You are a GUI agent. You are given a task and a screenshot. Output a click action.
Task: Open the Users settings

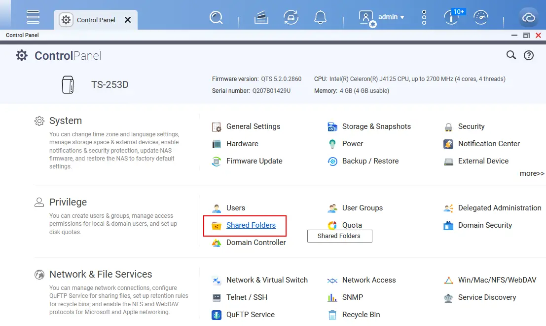(228, 208)
